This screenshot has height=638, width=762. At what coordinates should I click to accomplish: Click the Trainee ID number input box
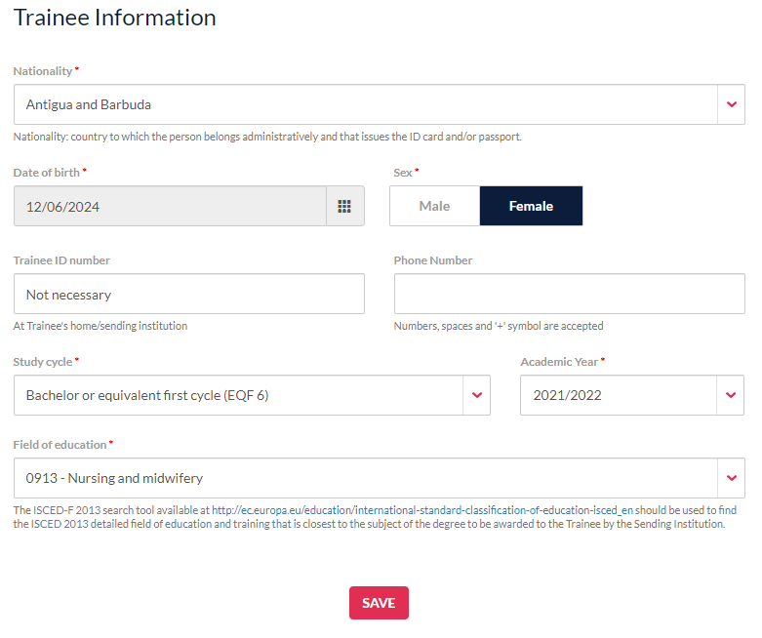(x=188, y=294)
